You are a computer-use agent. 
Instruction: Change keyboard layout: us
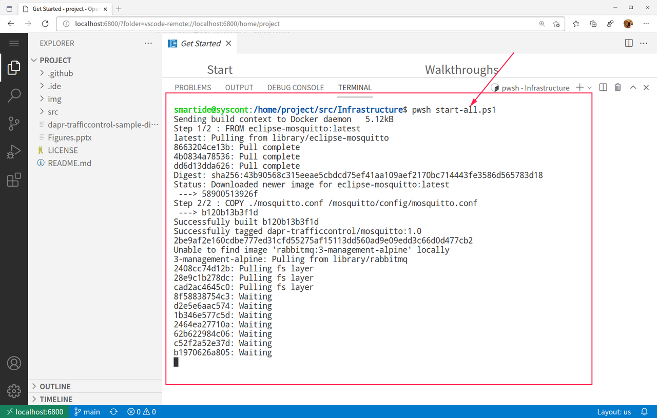coord(614,412)
